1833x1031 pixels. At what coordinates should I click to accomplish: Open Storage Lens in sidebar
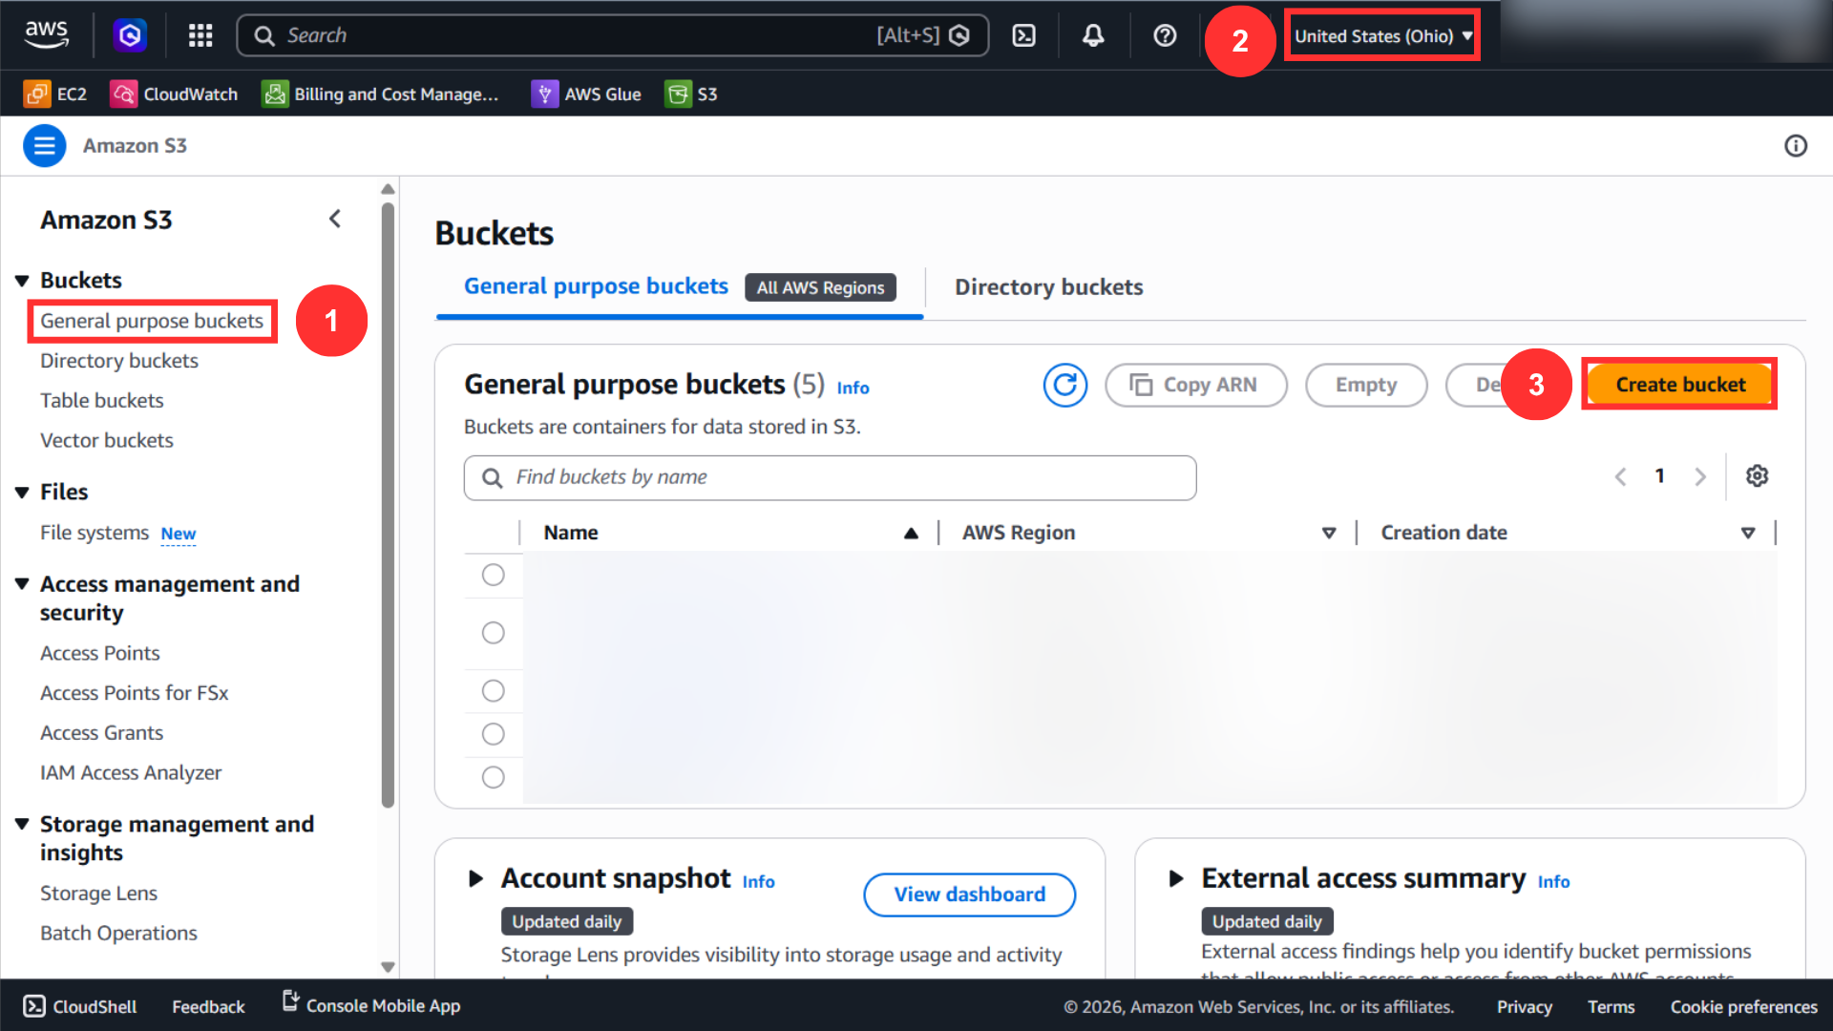99,894
